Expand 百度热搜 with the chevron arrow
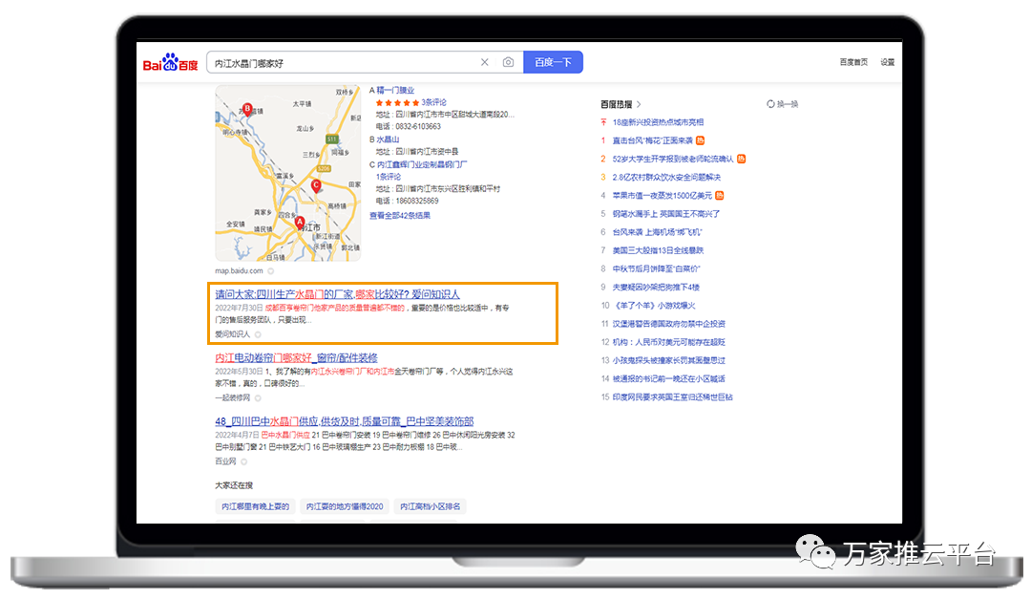Viewport: 1031px width, 600px height. coord(639,104)
